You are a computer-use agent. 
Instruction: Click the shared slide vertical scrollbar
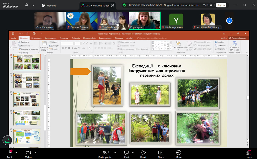click(248, 98)
